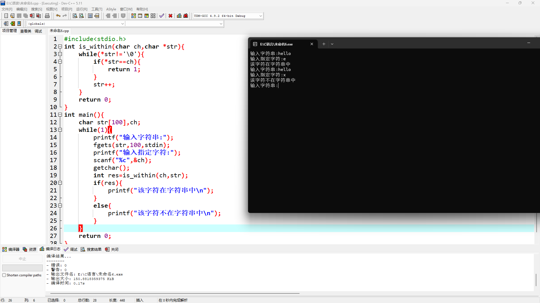Expand the console tab list chevron

click(332, 44)
